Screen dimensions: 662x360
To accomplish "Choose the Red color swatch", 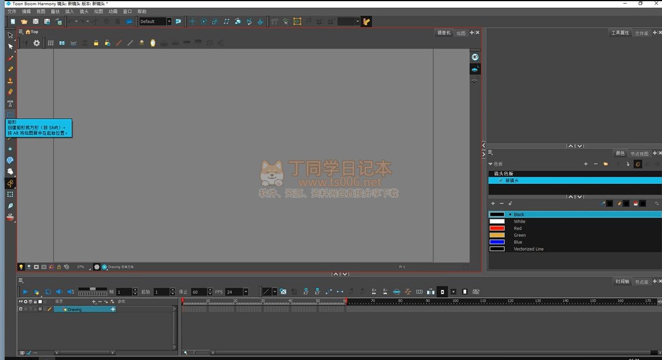I will [x=497, y=228].
